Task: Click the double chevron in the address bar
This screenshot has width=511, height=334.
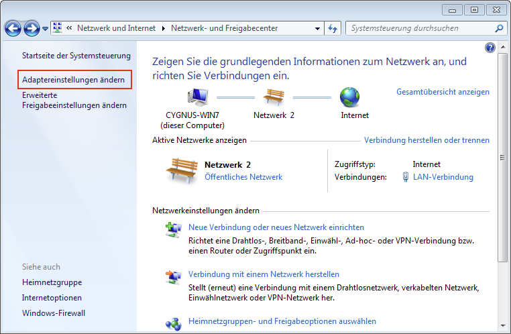Action: [69, 28]
